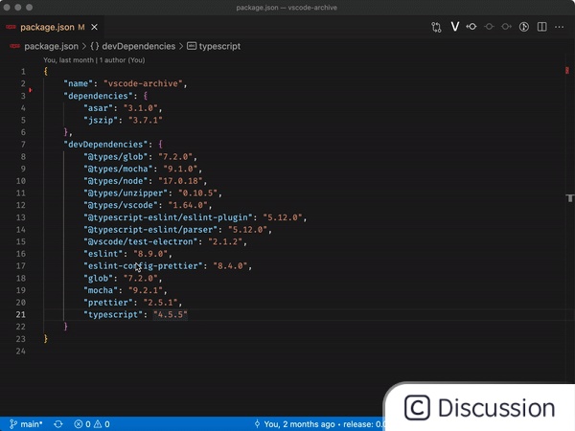
Task: Click "@typescript-eslint/parser" key
Action: (x=152, y=230)
